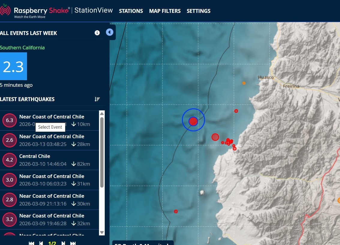Open the MAP FILTERS menu

(165, 11)
